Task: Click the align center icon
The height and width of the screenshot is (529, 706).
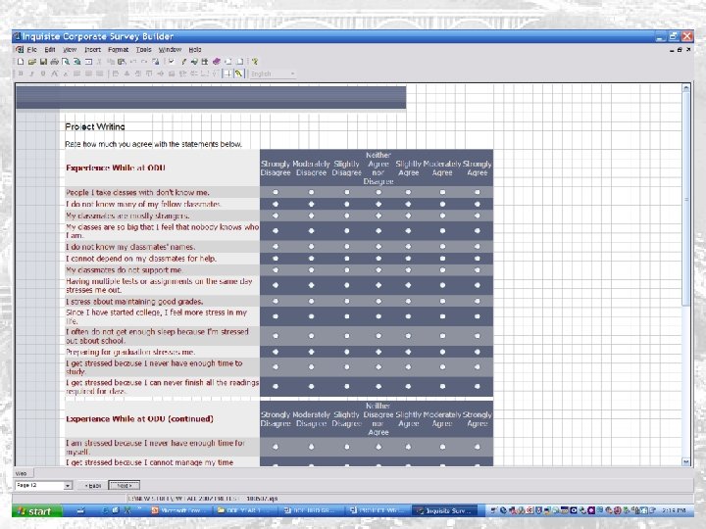Action: [x=88, y=73]
